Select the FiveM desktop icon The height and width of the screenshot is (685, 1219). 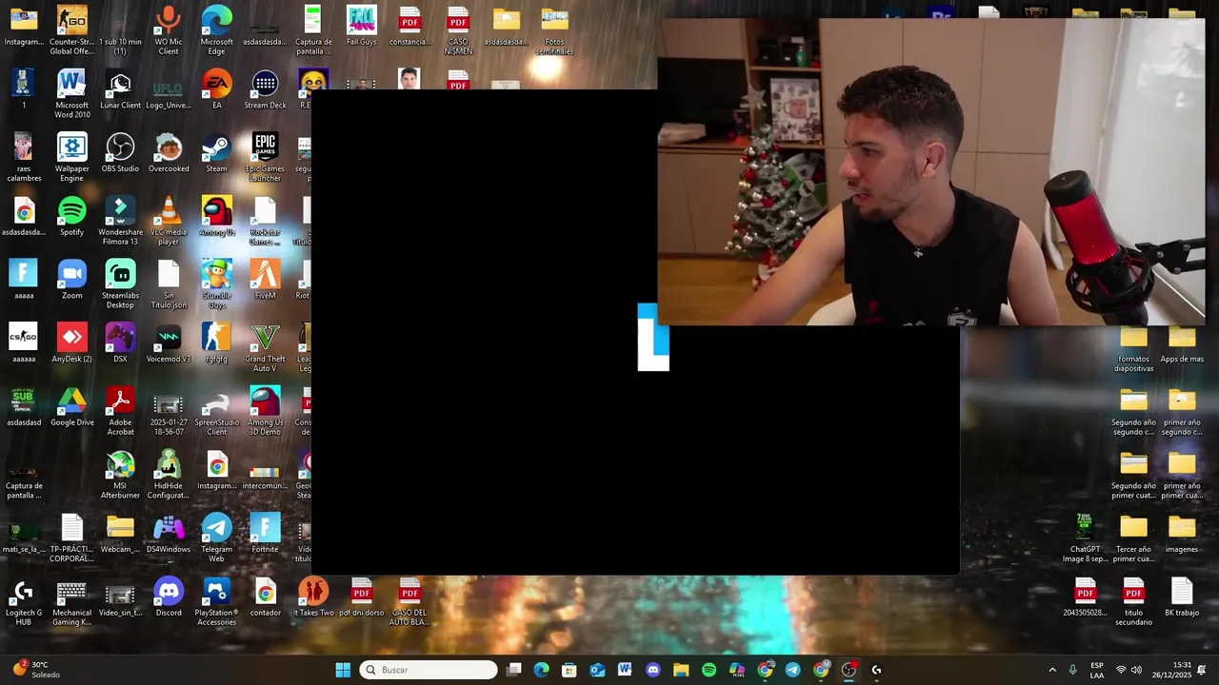coord(265,280)
